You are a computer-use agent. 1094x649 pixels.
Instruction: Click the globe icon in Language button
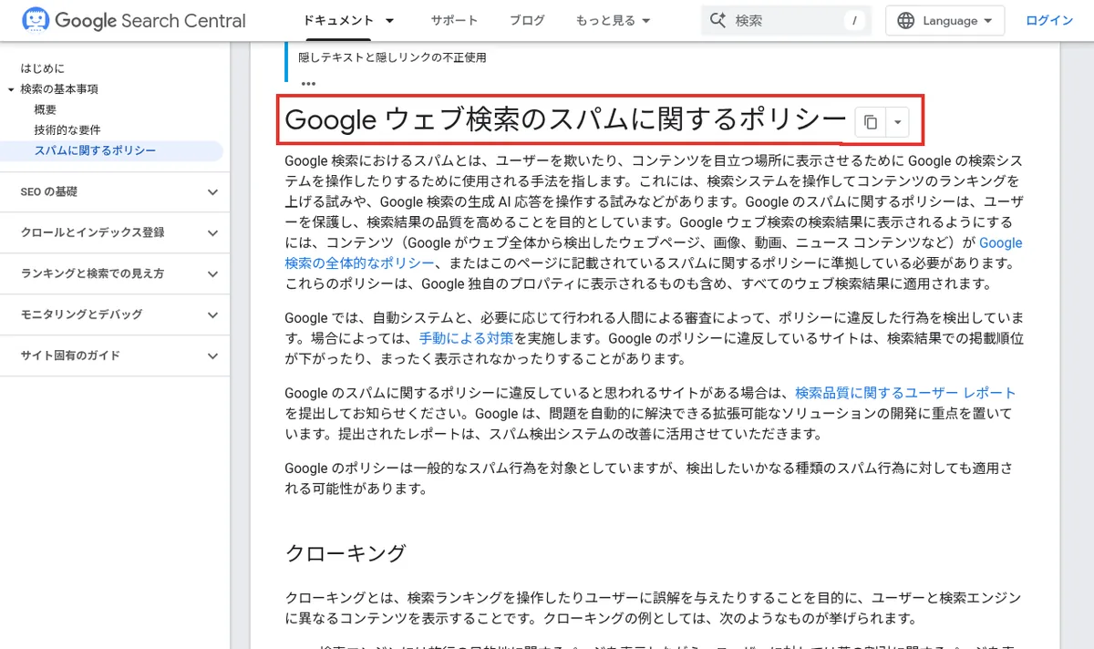905,20
